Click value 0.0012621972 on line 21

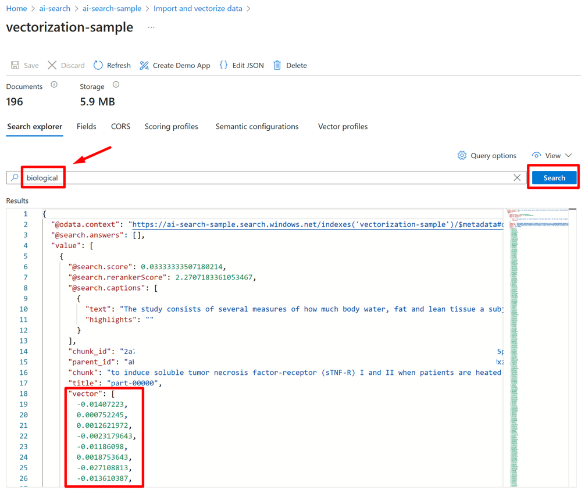coord(102,425)
